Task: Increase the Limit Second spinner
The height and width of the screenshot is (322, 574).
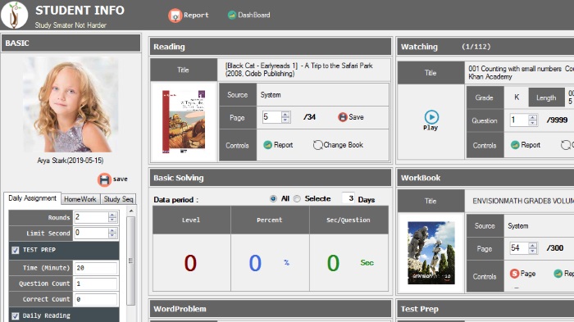Action: [112, 230]
